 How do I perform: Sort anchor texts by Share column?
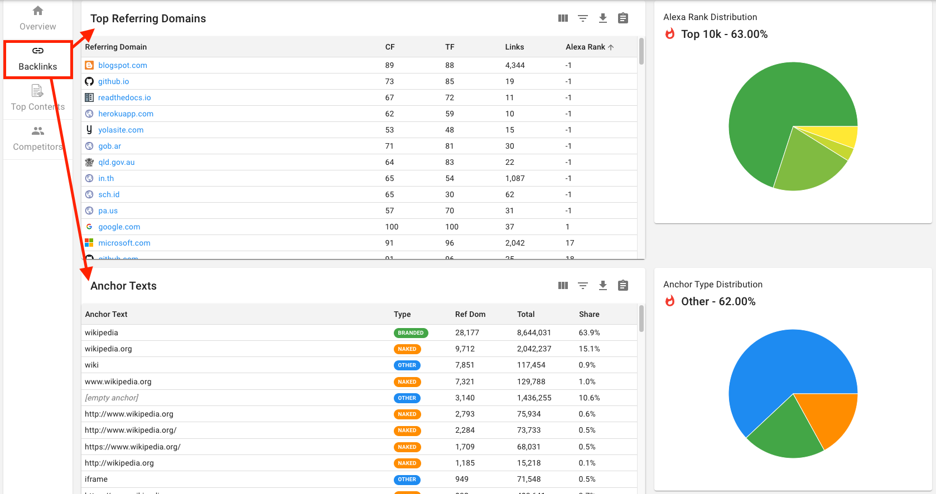coord(589,314)
